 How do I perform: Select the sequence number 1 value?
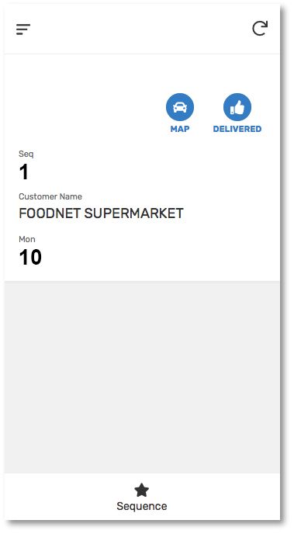click(24, 172)
